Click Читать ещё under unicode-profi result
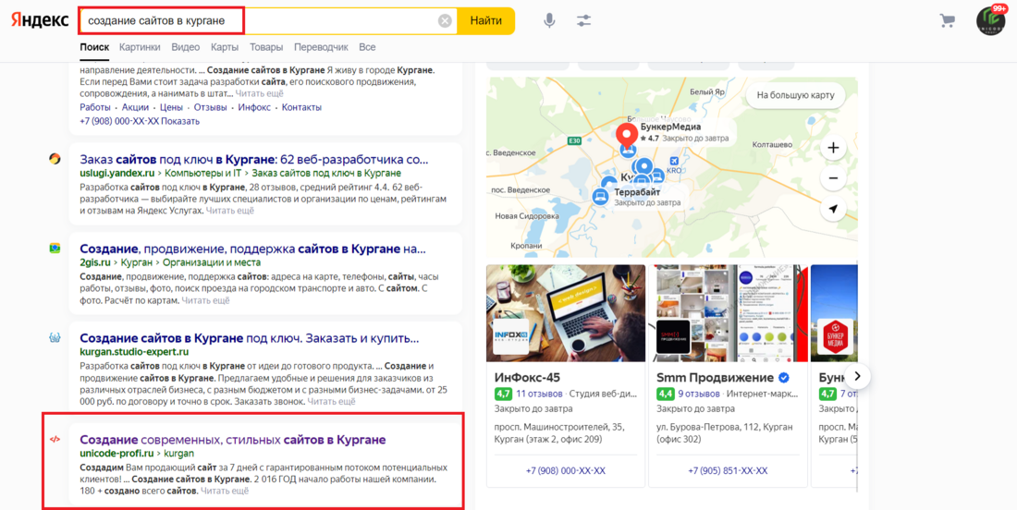The height and width of the screenshot is (510, 1017). click(x=225, y=491)
